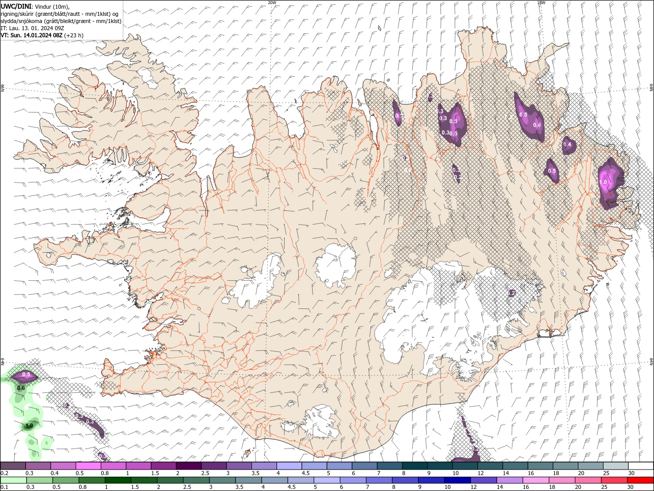
Task: Pick the 4–4.5 pale lavender snow legend swatch
Action: 289,465
